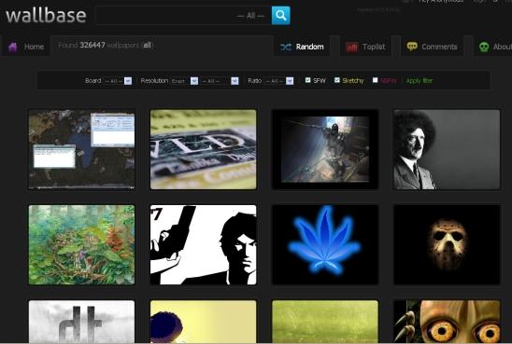Open the hockey mask thumbnail
Image resolution: width=512 pixels, height=344 pixels.
447,244
